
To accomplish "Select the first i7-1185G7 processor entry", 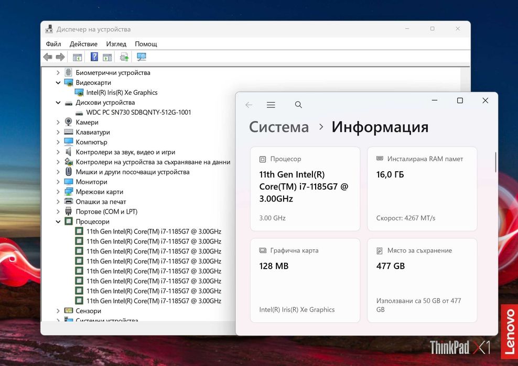I will click(154, 231).
